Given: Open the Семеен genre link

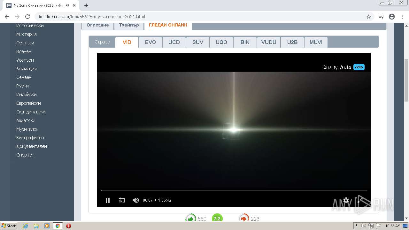Looking at the screenshot, I should (24, 77).
